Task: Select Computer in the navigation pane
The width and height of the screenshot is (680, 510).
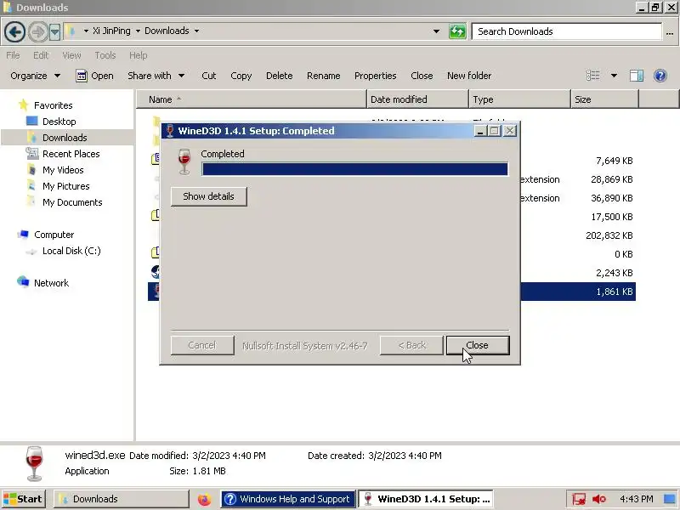Action: [x=54, y=235]
